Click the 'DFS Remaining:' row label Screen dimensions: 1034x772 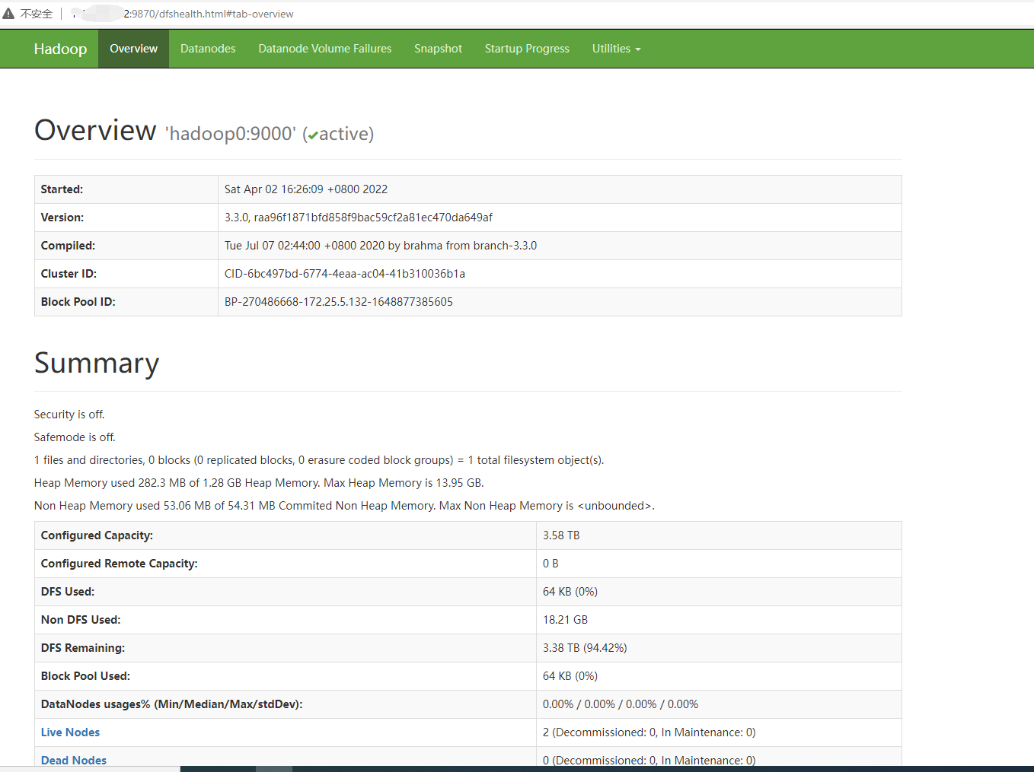point(83,648)
